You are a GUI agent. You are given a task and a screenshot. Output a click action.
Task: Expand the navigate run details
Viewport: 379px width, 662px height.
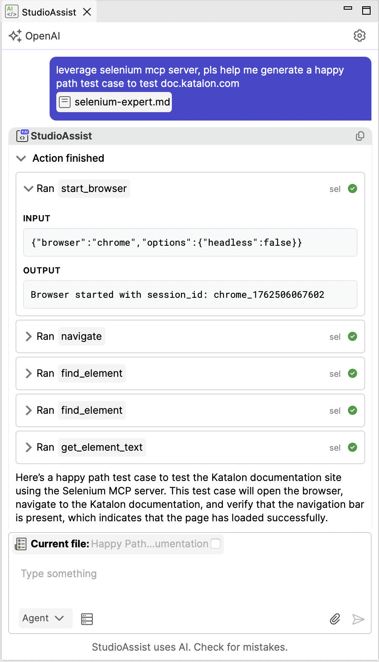click(x=28, y=336)
